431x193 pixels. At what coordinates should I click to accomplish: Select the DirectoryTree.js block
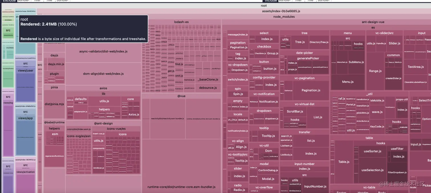319,42
